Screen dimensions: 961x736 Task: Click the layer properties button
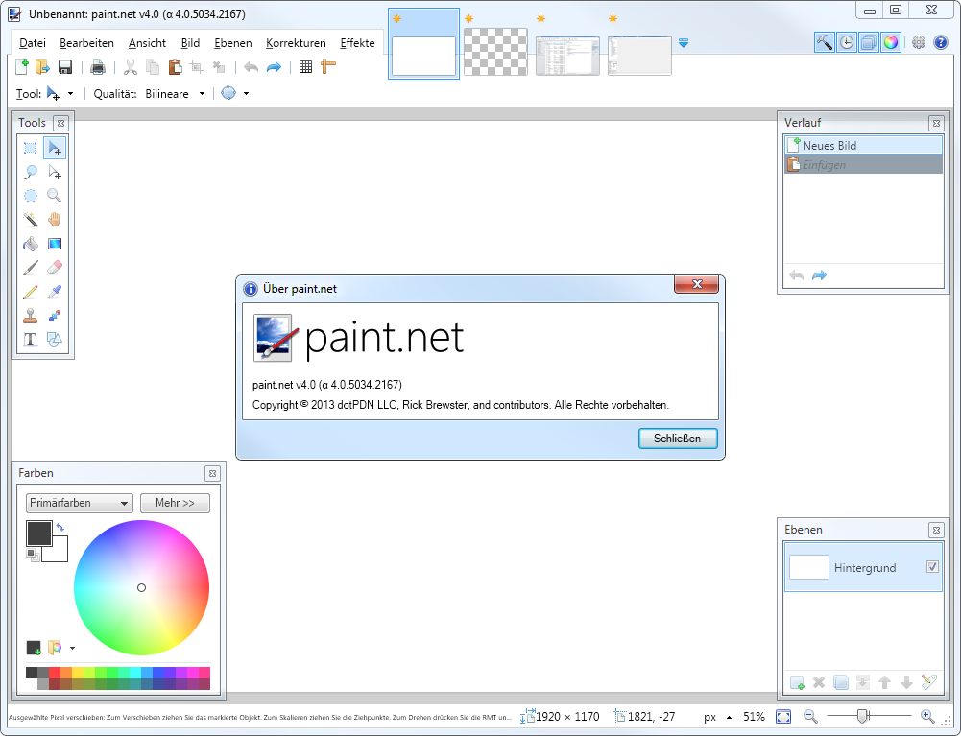(x=929, y=682)
